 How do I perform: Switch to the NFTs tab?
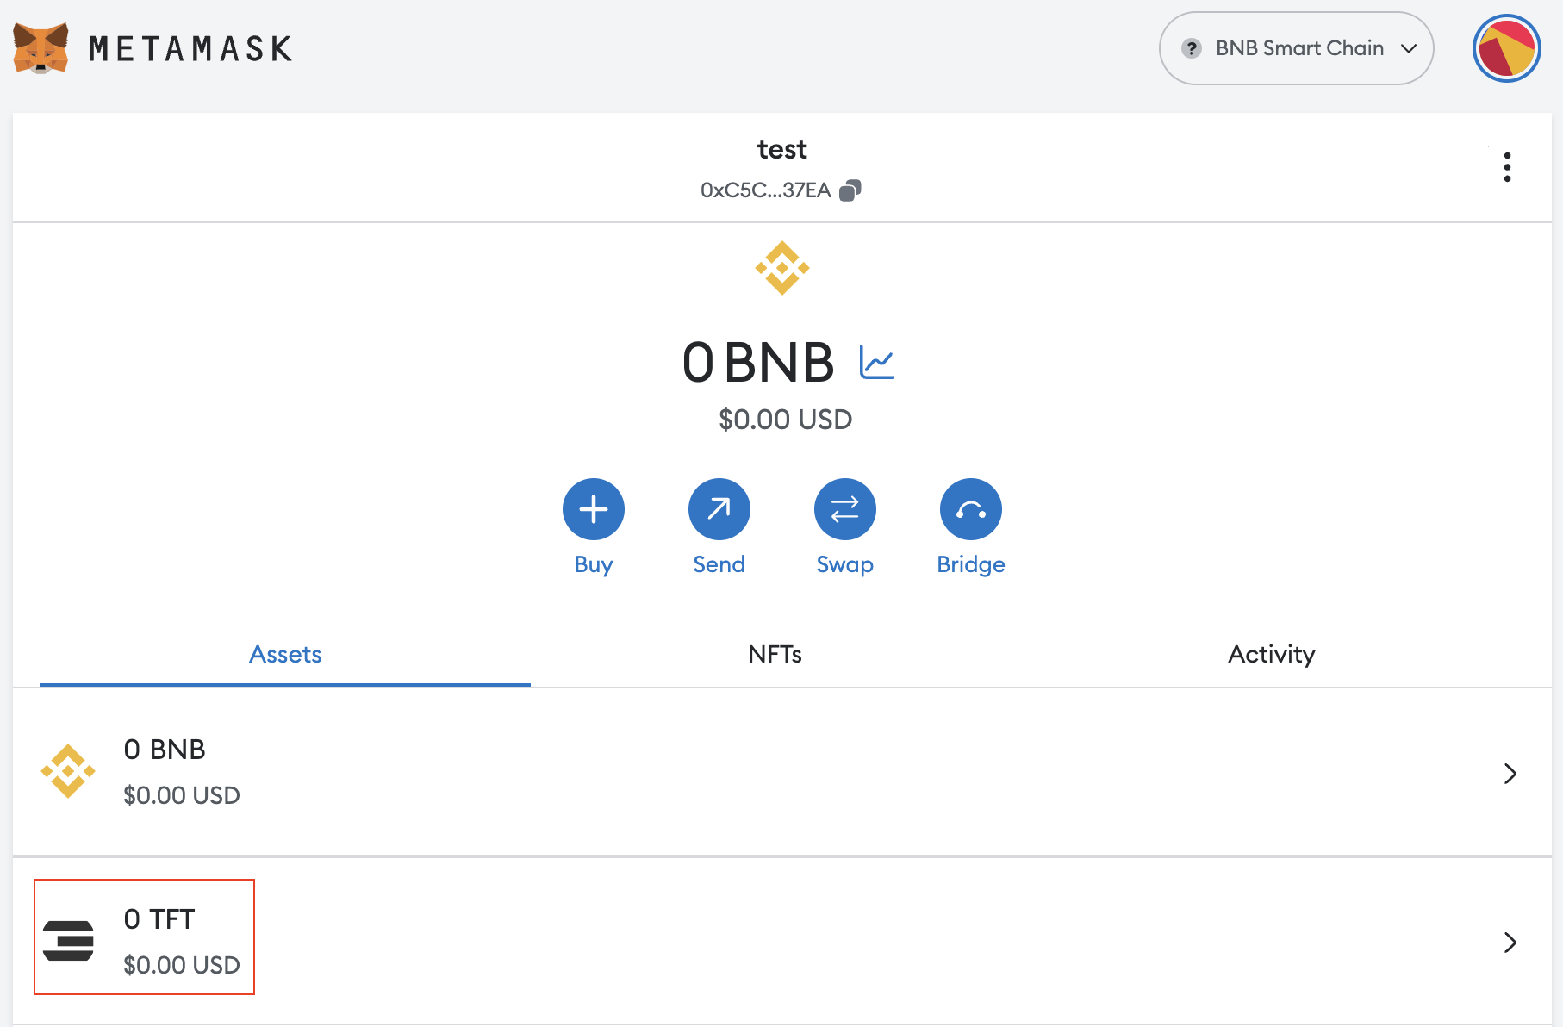(x=775, y=655)
